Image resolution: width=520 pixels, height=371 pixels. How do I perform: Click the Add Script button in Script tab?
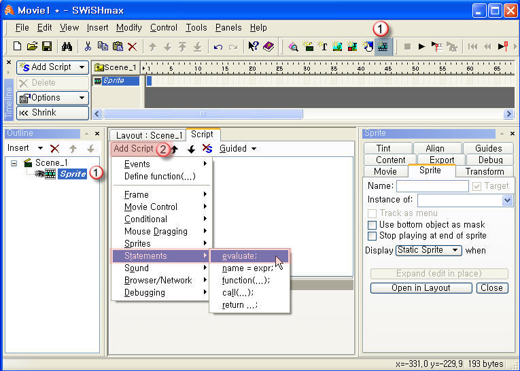133,149
